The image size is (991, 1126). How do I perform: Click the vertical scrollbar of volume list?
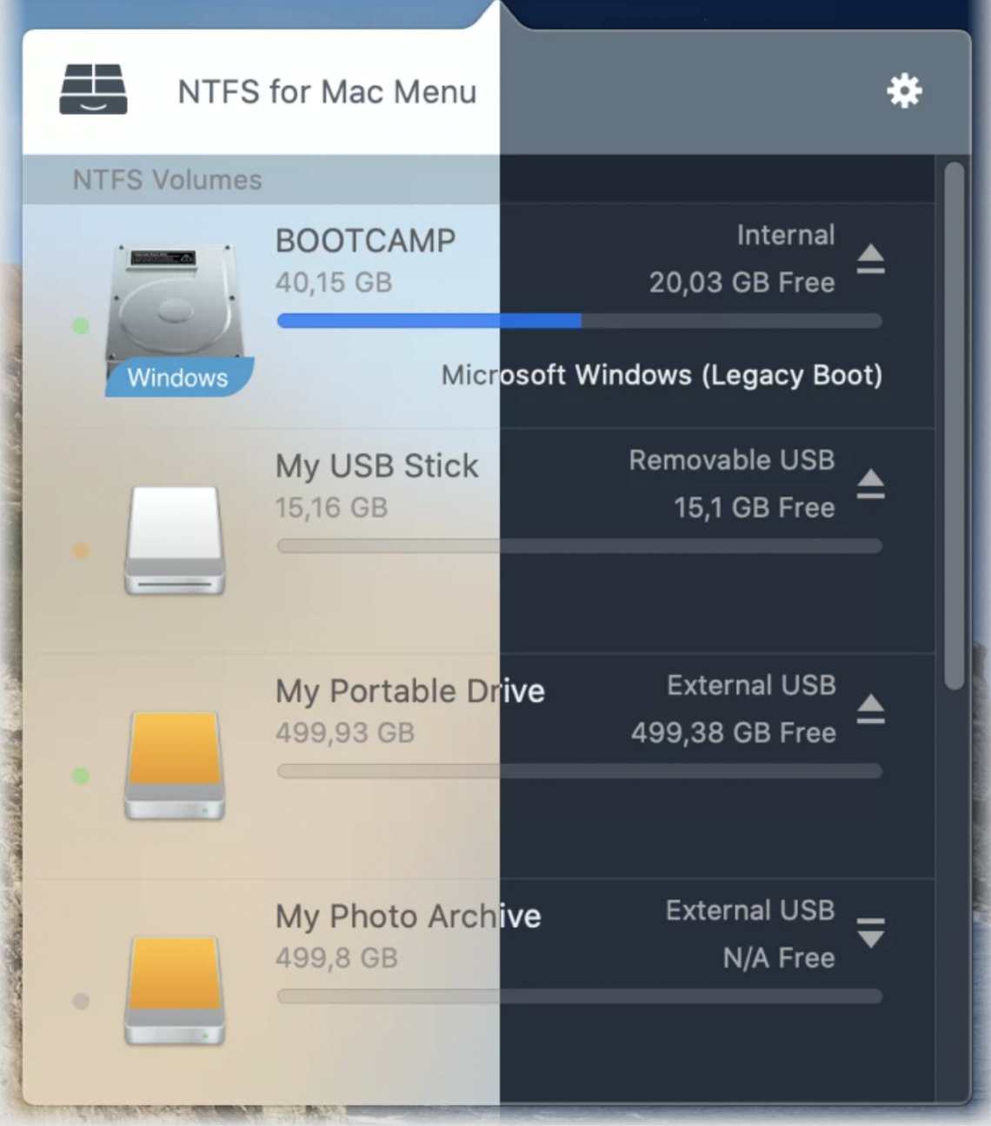click(954, 426)
